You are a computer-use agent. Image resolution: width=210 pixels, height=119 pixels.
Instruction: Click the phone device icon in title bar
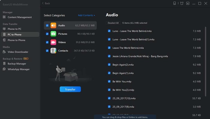click(x=175, y=3)
